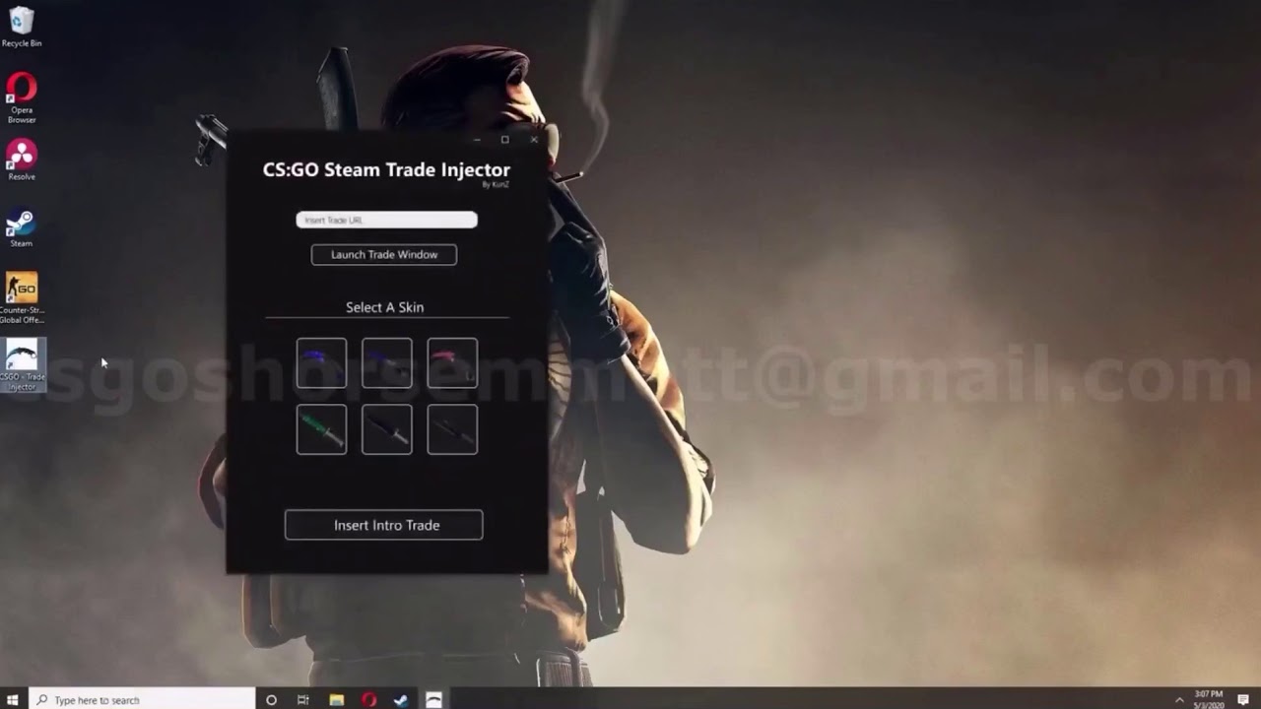Viewport: 1261px width, 709px height.
Task: Click the Steam icon on the taskbar
Action: (401, 700)
